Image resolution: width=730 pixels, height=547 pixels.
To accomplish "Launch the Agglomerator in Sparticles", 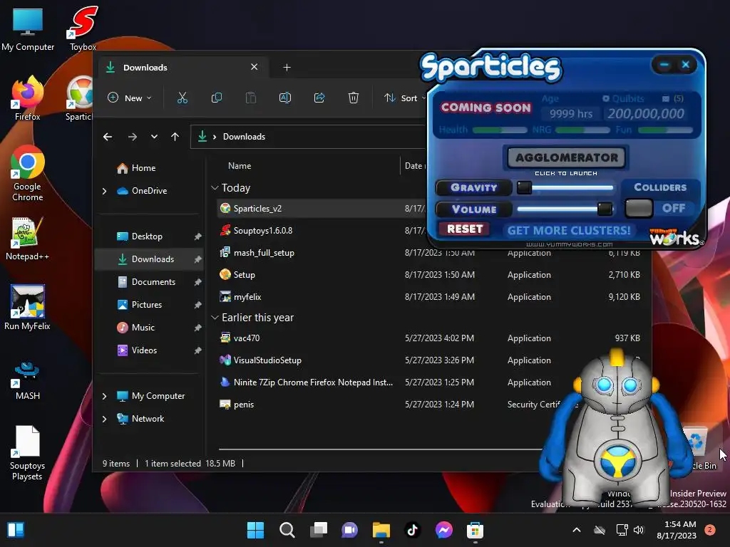I will point(566,157).
